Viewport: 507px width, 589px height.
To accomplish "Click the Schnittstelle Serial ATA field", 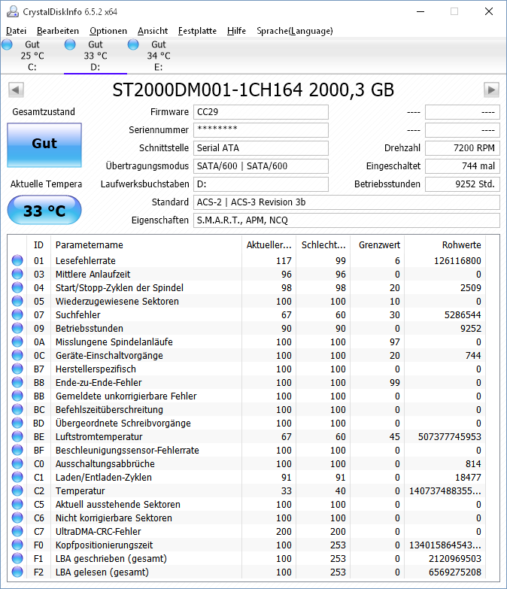I will 261,148.
